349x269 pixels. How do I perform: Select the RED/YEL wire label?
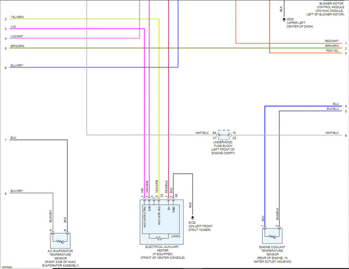(x=332, y=51)
